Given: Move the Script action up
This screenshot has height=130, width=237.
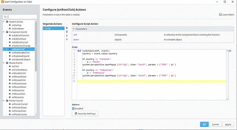Looking at the screenshot, I should [x=67, y=36].
